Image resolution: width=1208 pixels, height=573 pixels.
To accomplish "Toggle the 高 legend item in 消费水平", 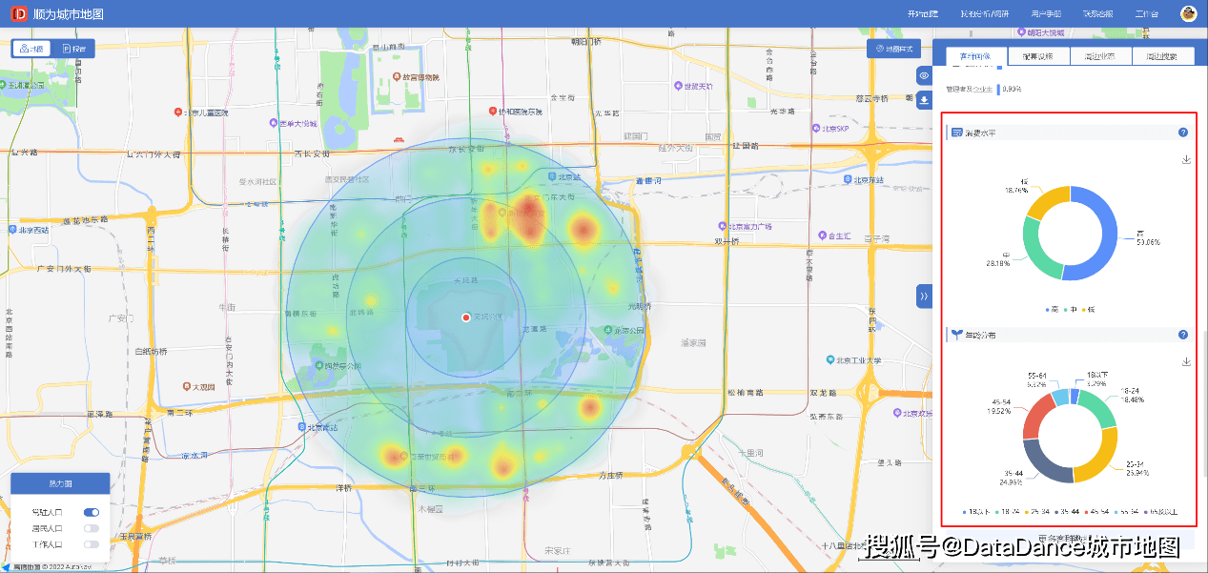I will [1051, 309].
